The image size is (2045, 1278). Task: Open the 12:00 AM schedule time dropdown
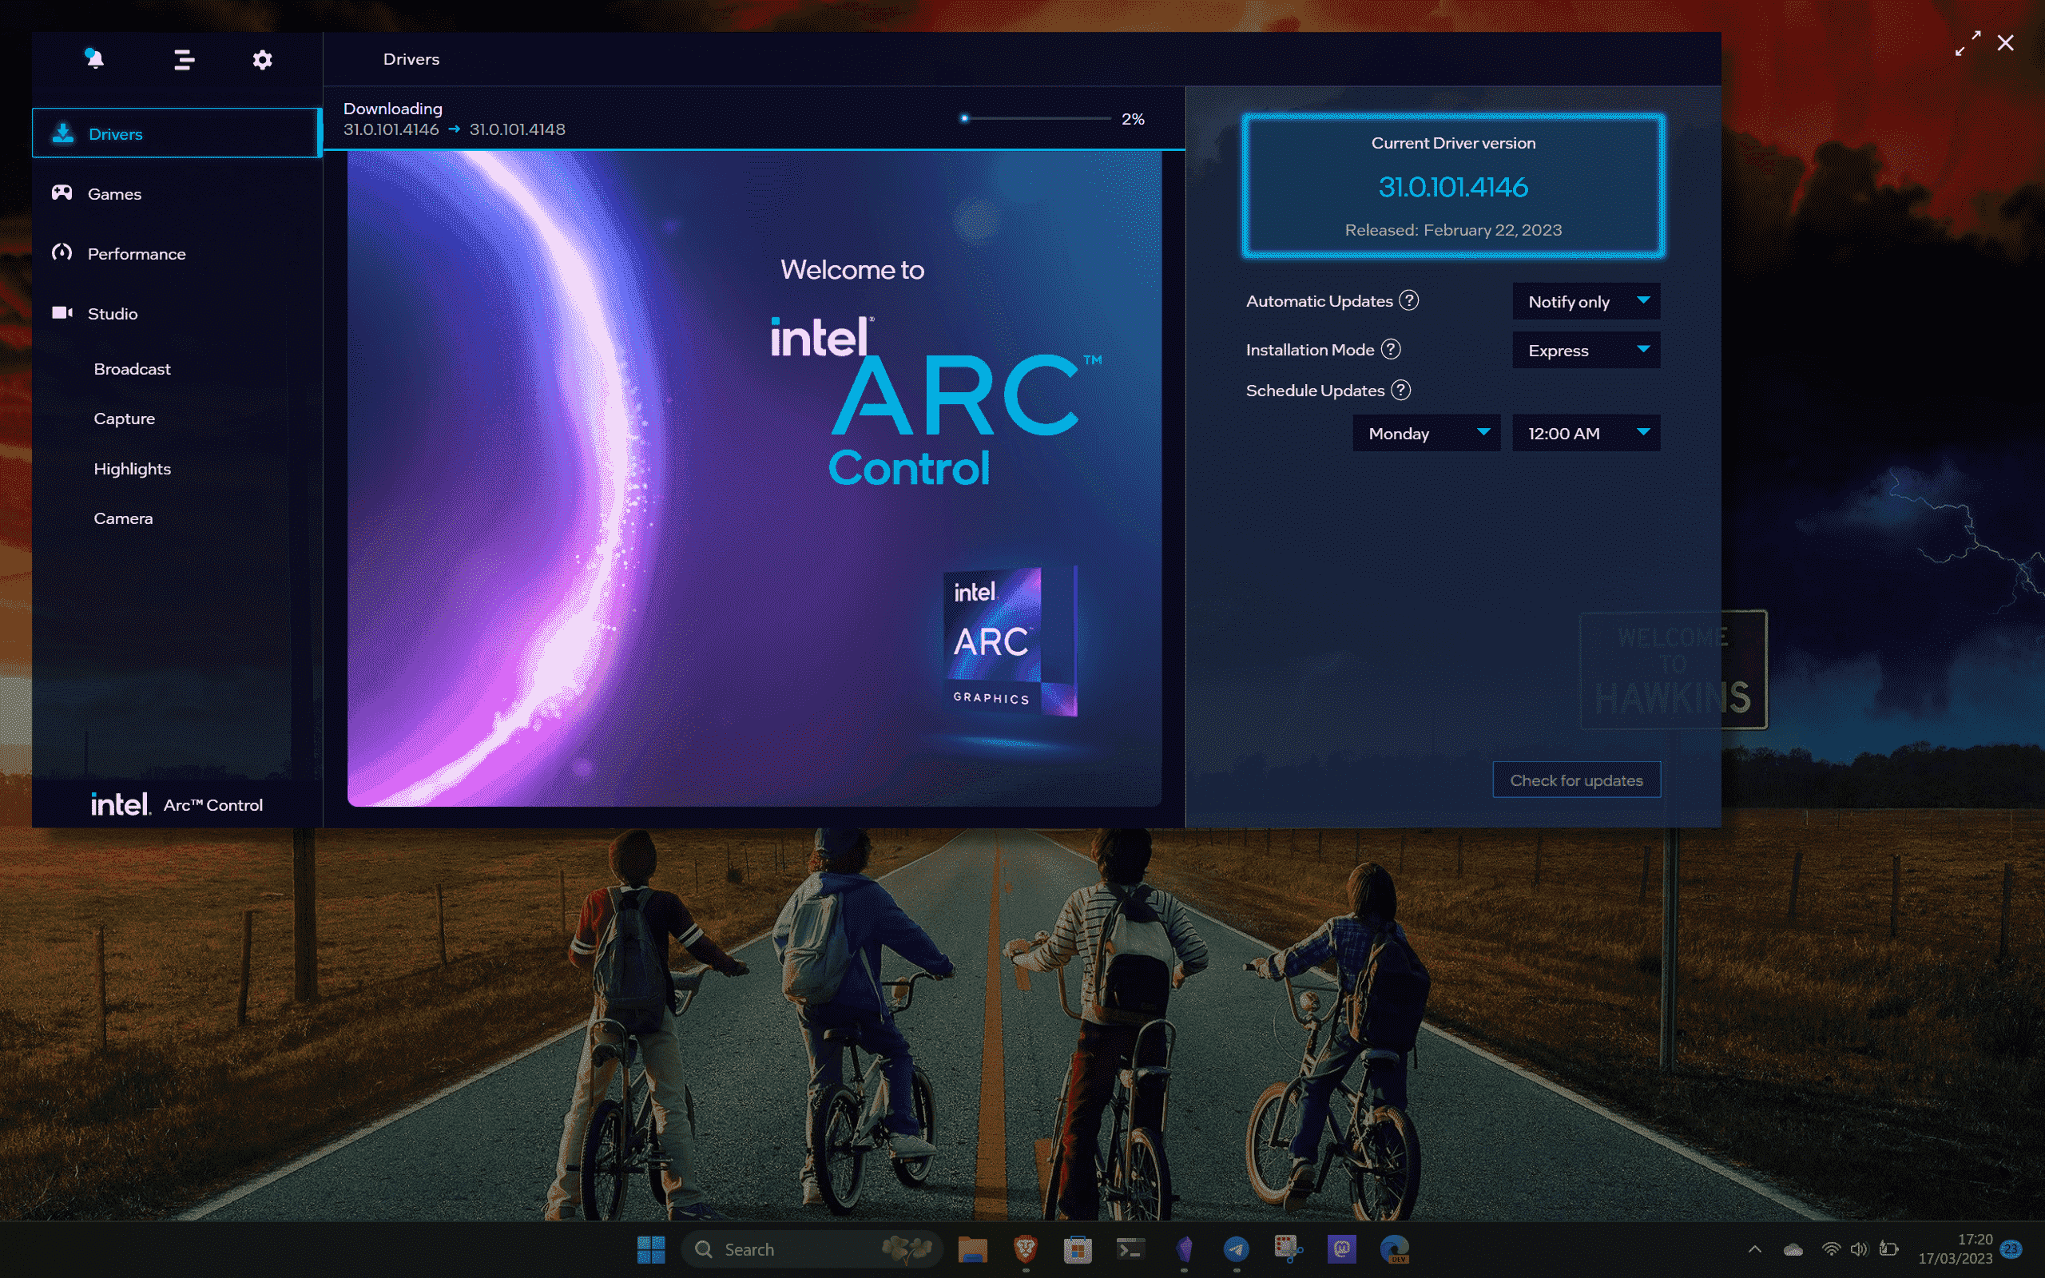click(x=1586, y=433)
